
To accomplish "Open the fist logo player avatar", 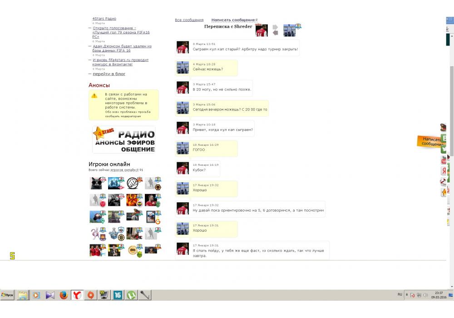I will (x=132, y=184).
